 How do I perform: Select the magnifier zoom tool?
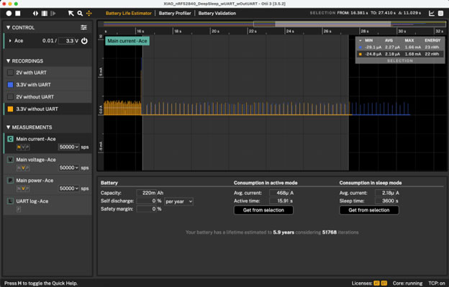[x=80, y=13]
